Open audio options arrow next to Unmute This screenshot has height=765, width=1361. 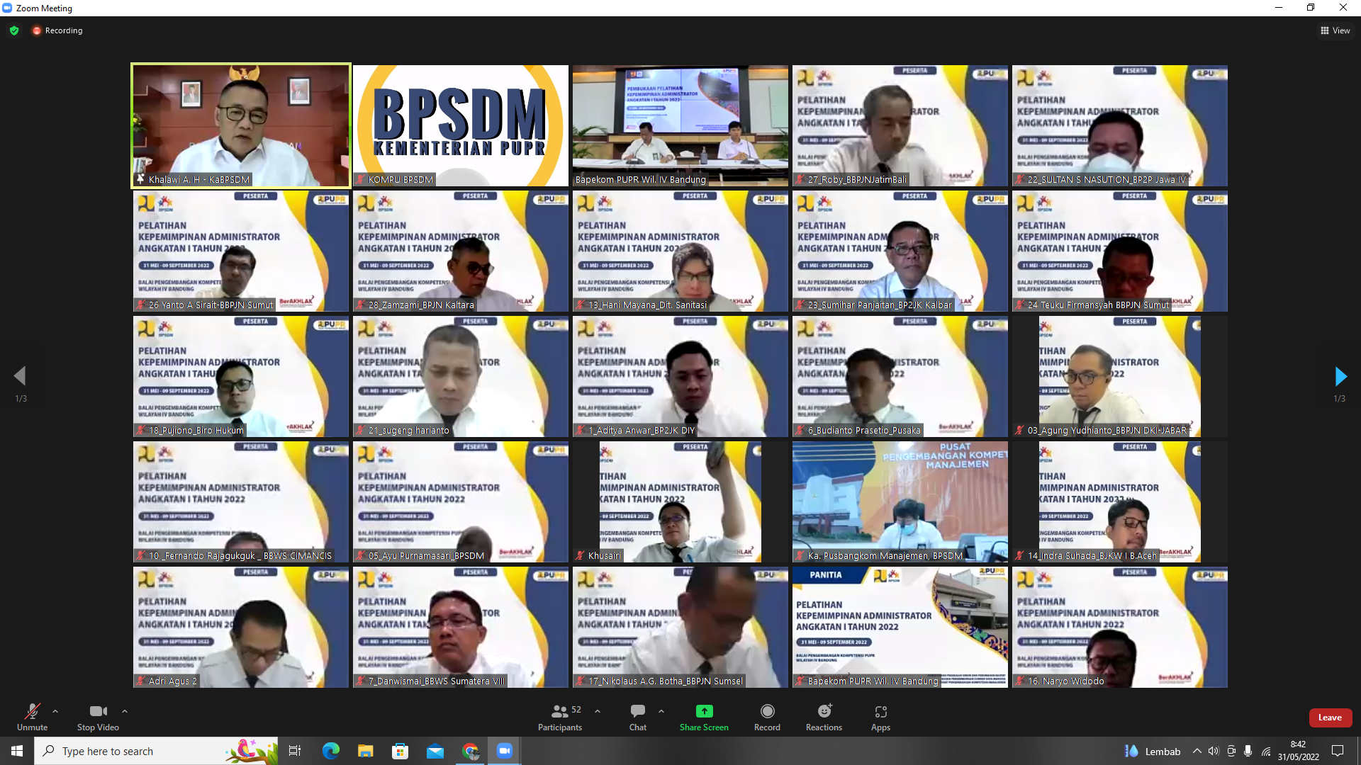pyautogui.click(x=55, y=711)
